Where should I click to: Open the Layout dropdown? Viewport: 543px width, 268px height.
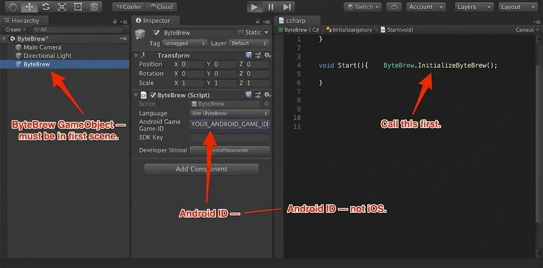(x=518, y=7)
